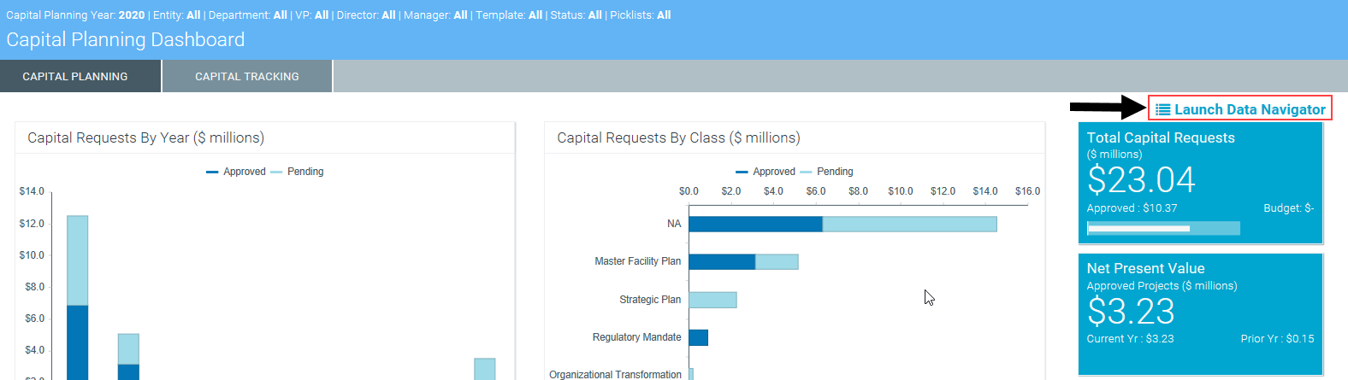Viewport: 1348px width, 380px height.
Task: Click the Picklists: All filter text
Action: tap(641, 15)
